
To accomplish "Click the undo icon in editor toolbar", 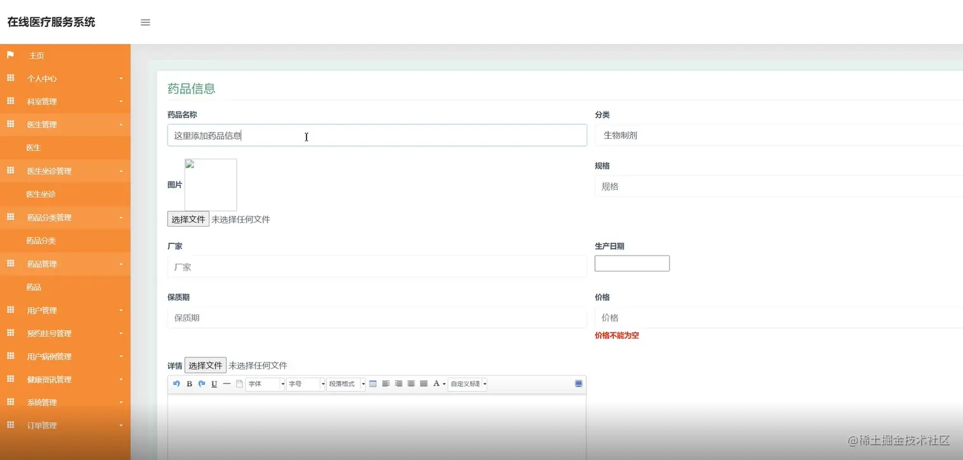I will [176, 384].
